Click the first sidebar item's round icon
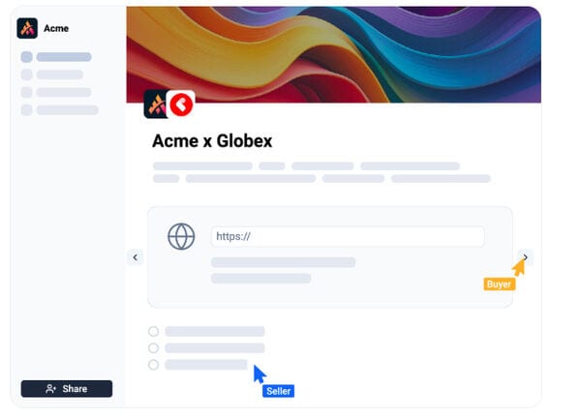Screen dimensions: 581x420 pos(27,57)
